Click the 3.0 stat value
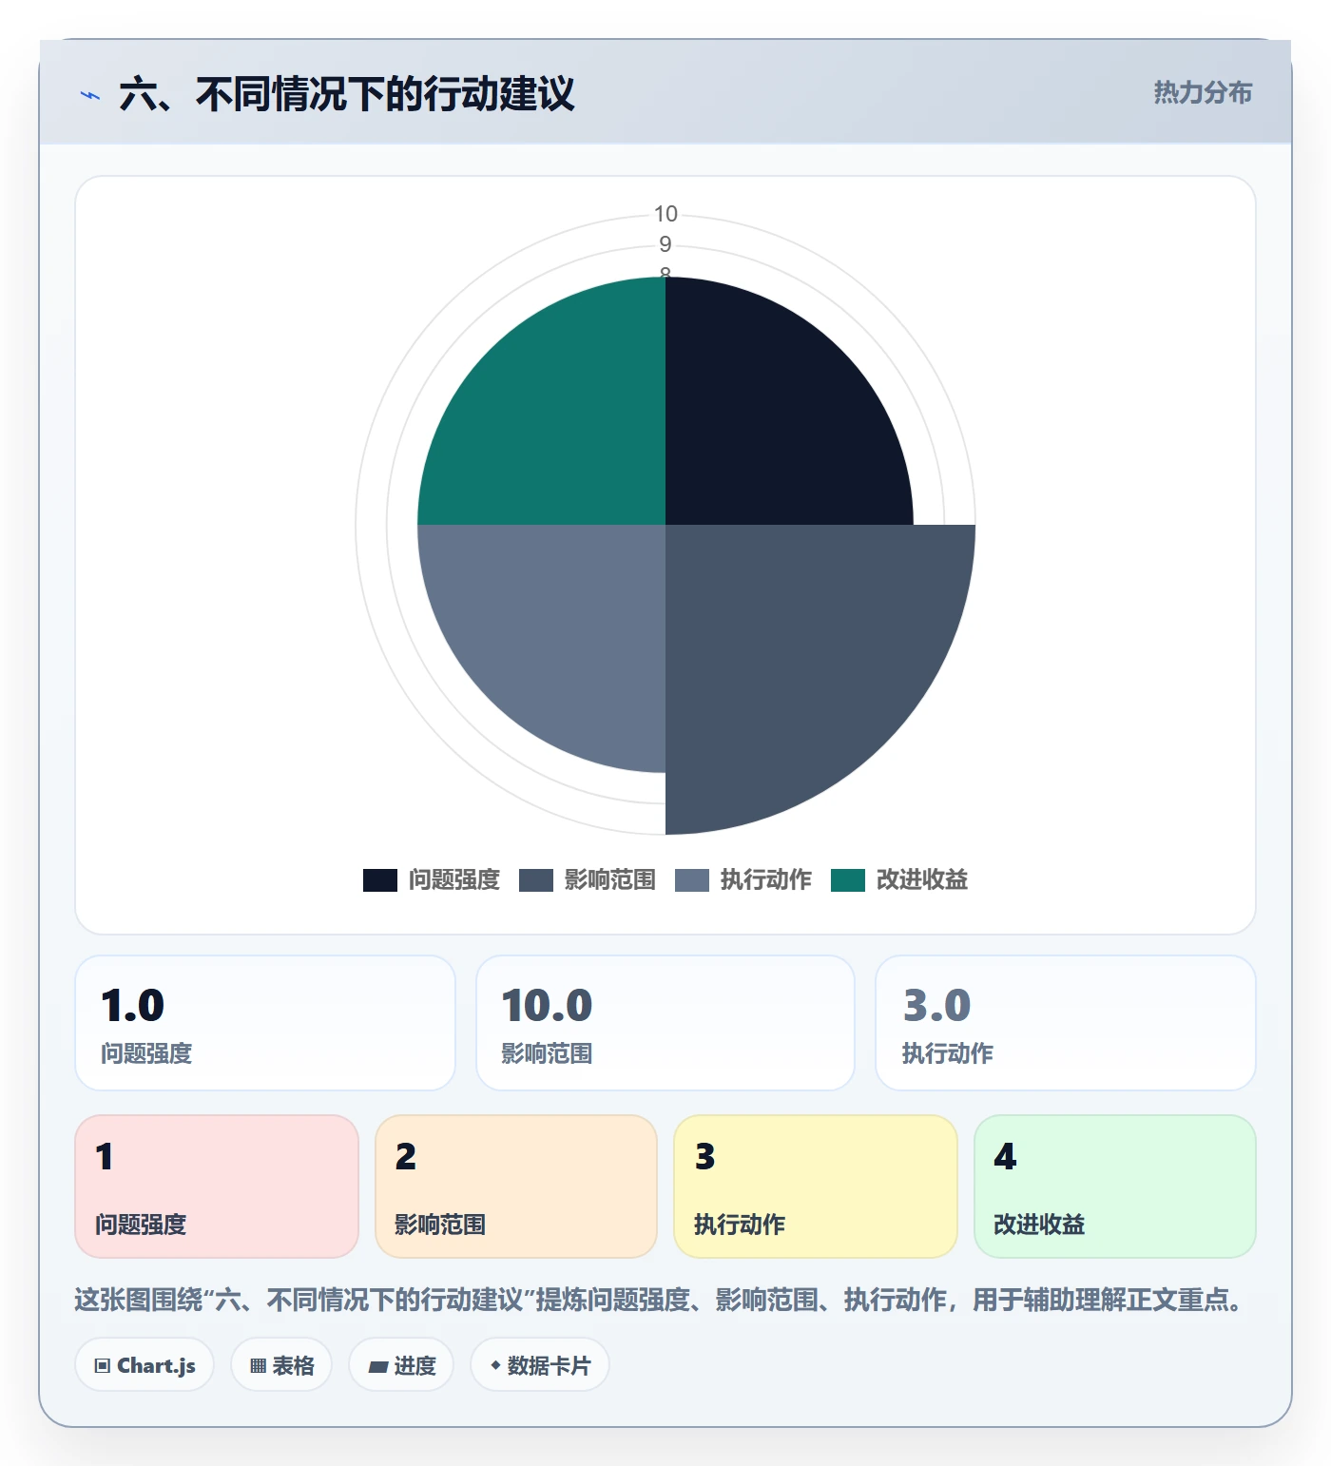This screenshot has height=1466, width=1331. 936,1006
